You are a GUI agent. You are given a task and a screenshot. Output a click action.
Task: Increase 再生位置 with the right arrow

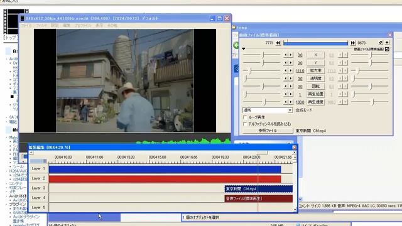[x=291, y=94]
